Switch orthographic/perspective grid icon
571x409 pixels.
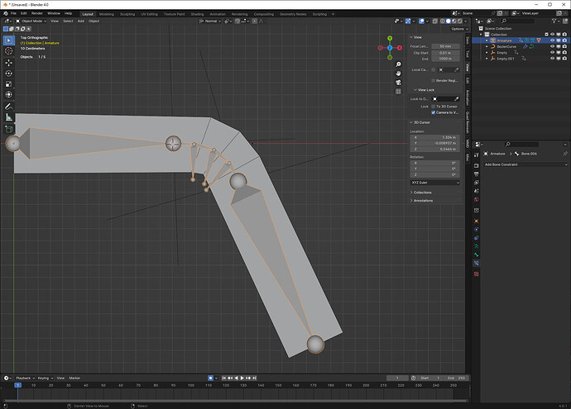(x=398, y=92)
